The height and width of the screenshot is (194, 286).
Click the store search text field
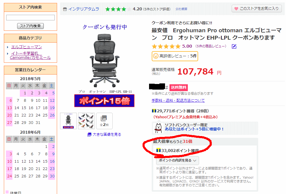tap(30, 17)
